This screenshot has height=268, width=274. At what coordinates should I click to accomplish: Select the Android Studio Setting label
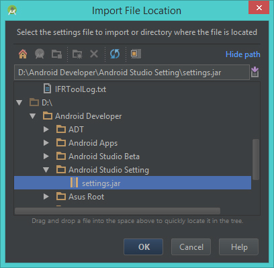pyautogui.click(x=109, y=170)
